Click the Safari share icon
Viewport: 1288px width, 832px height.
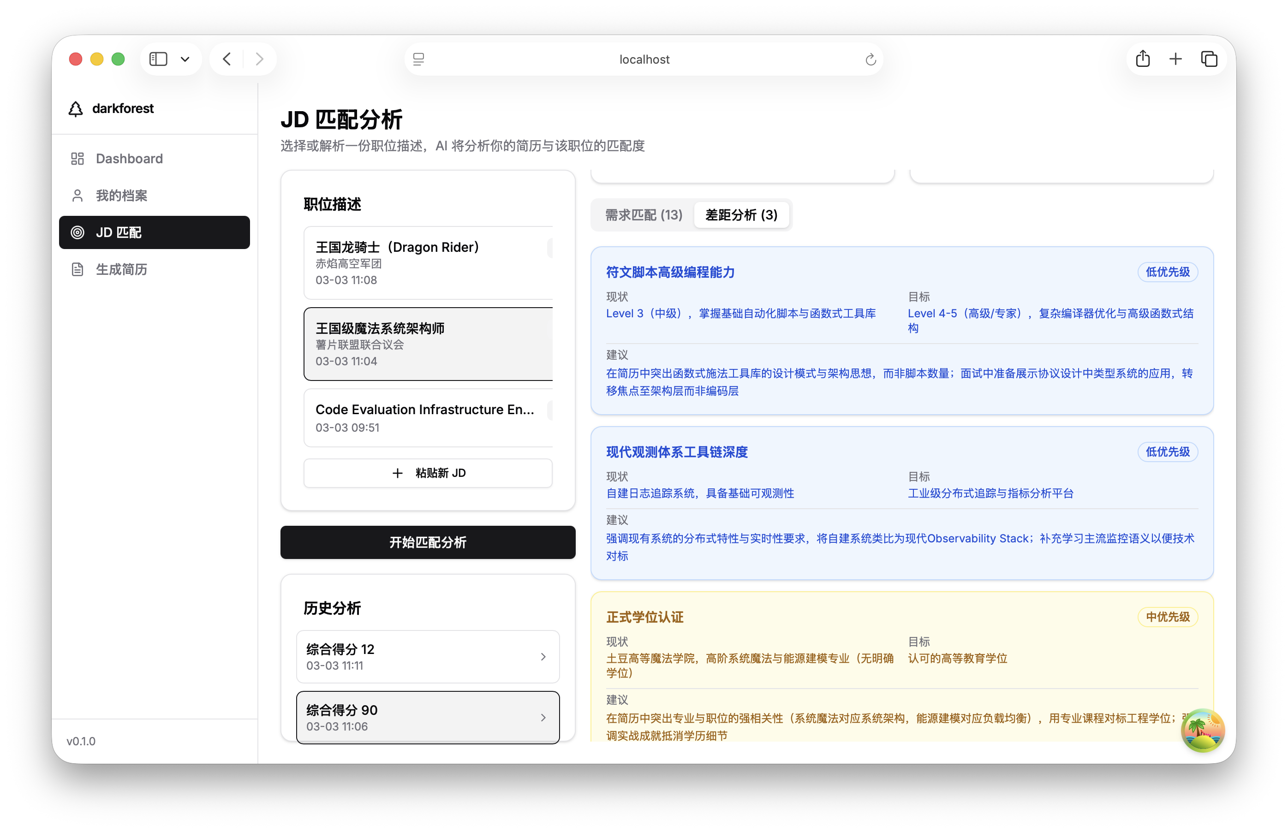(x=1142, y=59)
